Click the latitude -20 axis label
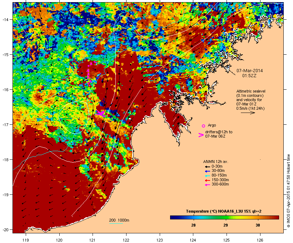 [5, 229]
